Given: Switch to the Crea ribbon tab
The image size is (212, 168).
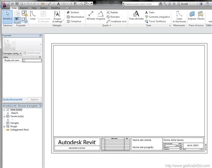Looking at the screenshot, I should click(14, 8).
